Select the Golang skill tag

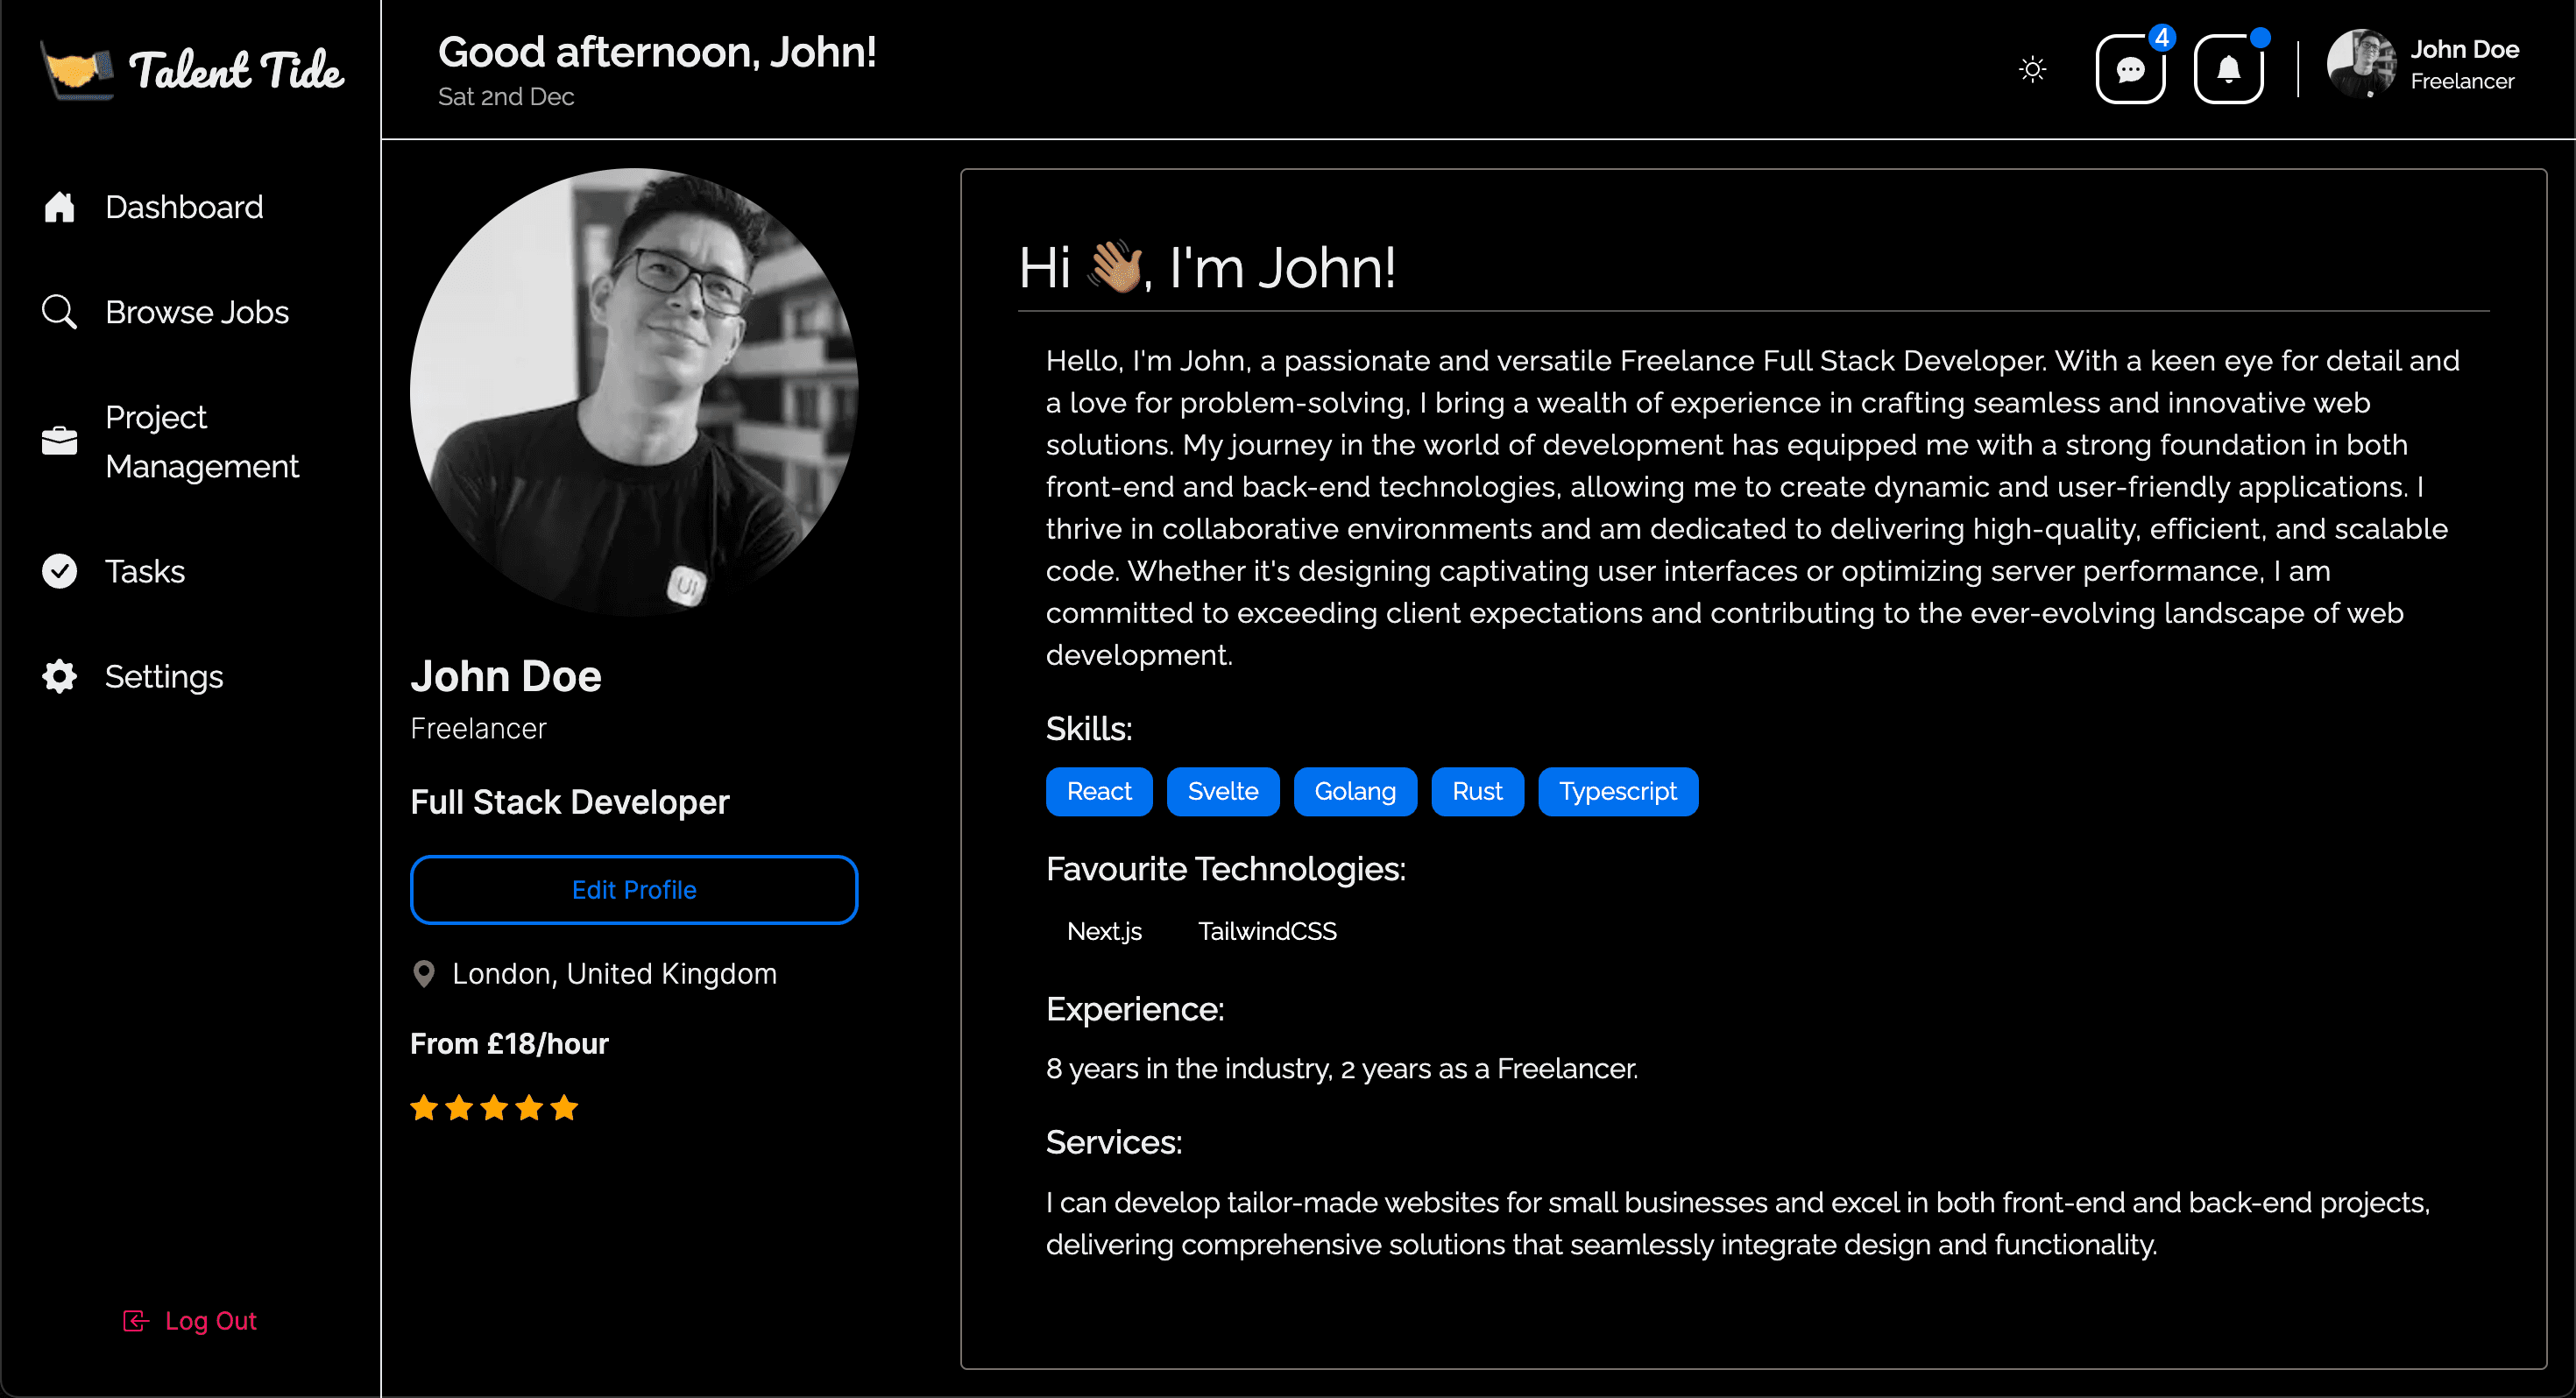[x=1355, y=792]
